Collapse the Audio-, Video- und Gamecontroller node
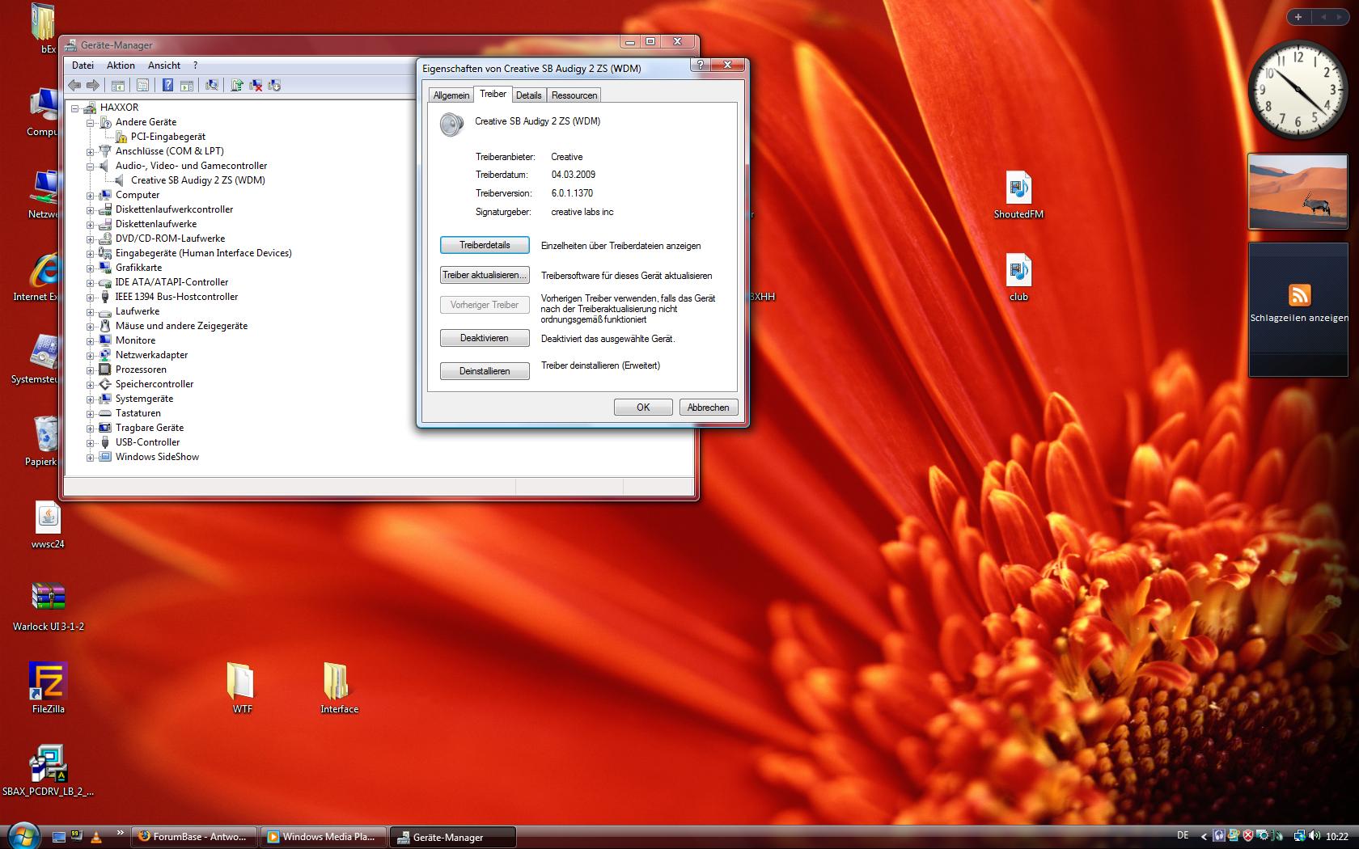The image size is (1359, 849). 91,166
